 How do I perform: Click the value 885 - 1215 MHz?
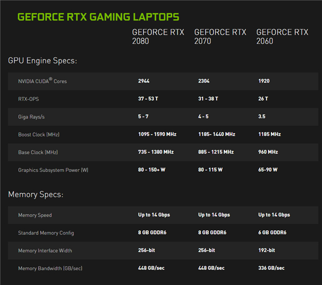pyautogui.click(x=216, y=152)
